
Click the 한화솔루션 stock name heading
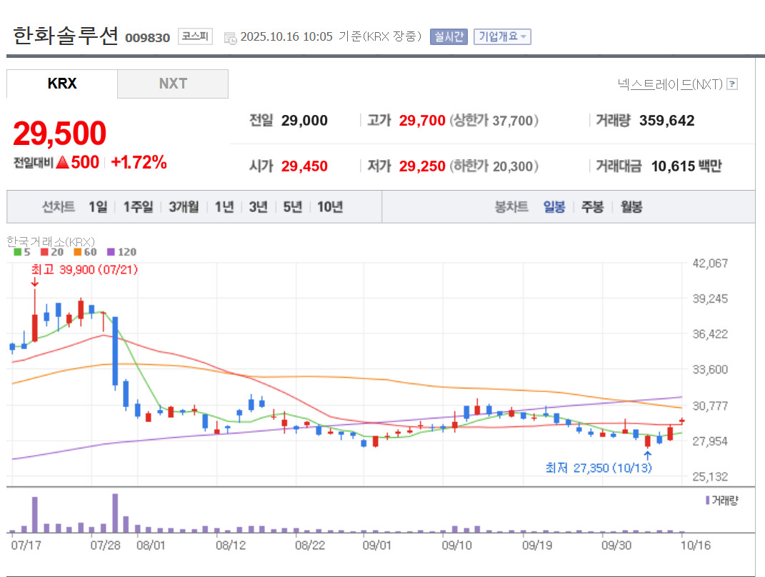tap(66, 36)
